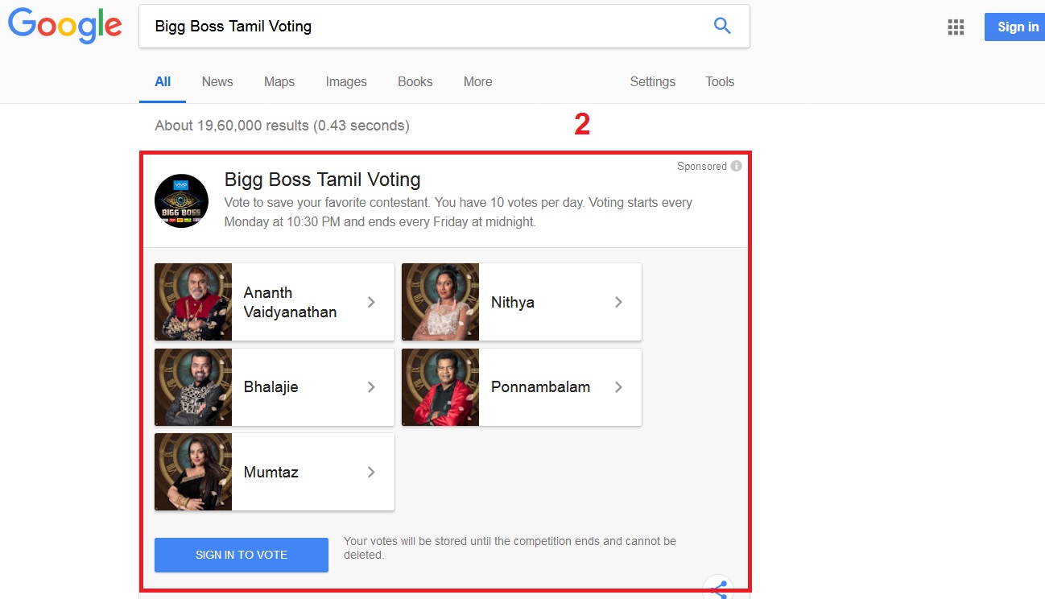Expand the Ponnambalam chevron arrow
The image size is (1045, 599).
(x=618, y=387)
